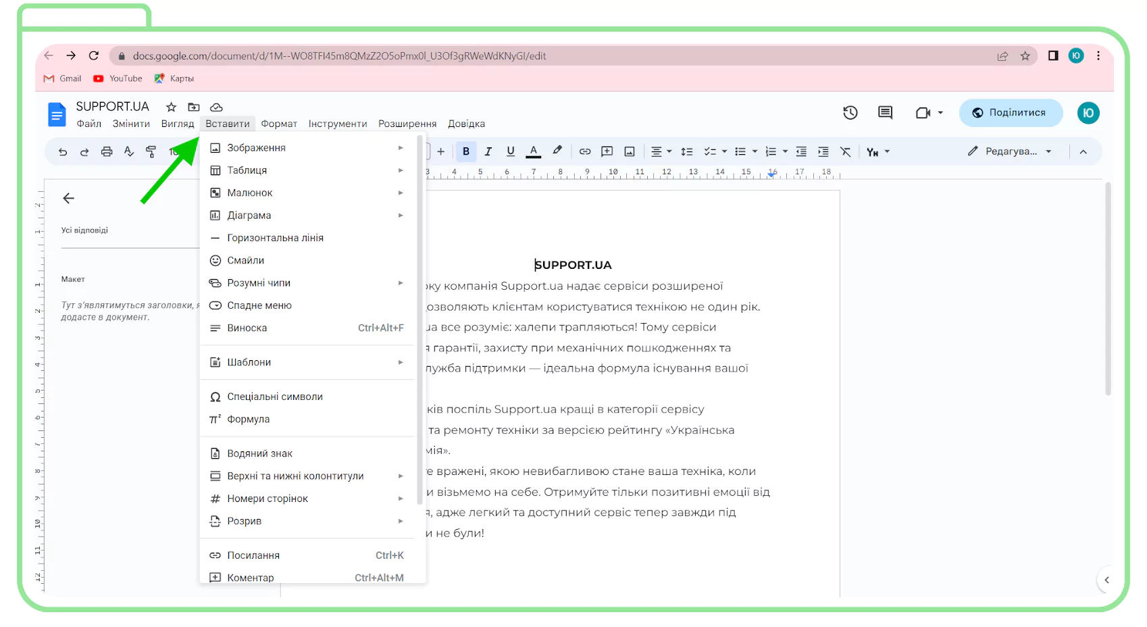Click the browser reload icon
Screen dimensions: 1147x627
point(94,55)
